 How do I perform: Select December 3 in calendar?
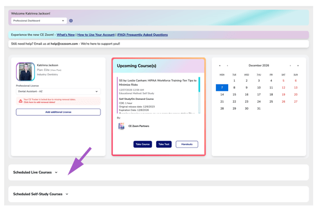coord(259,81)
